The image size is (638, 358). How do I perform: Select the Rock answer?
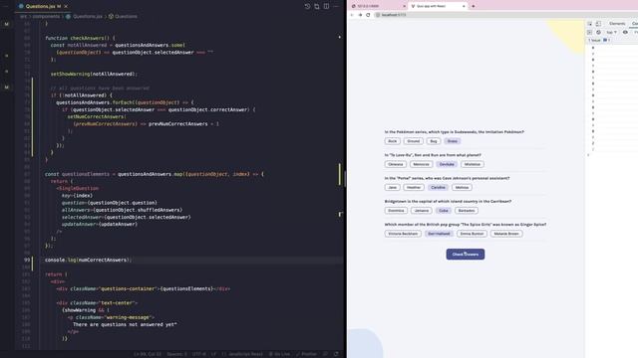[392, 141]
